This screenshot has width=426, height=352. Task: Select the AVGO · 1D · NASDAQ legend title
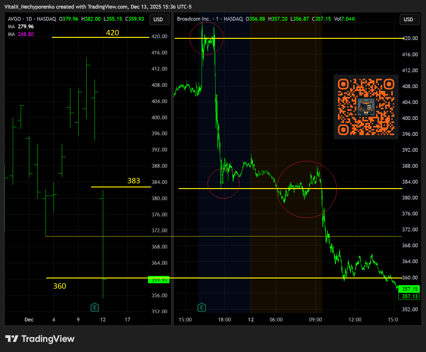click(32, 19)
